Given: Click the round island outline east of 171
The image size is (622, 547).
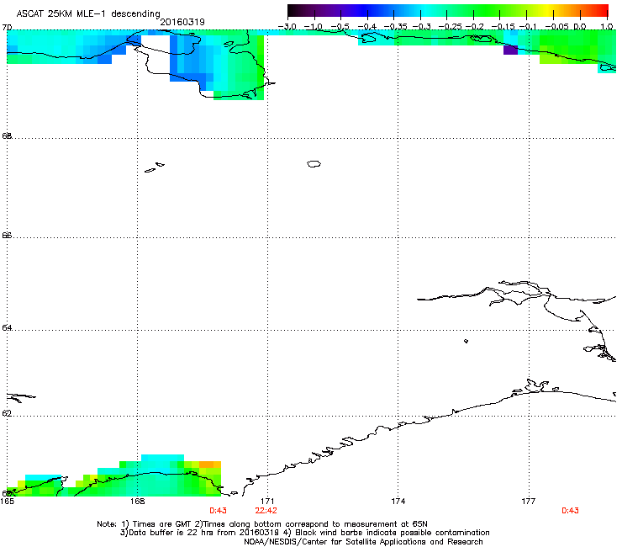Looking at the screenshot, I should click(x=314, y=163).
